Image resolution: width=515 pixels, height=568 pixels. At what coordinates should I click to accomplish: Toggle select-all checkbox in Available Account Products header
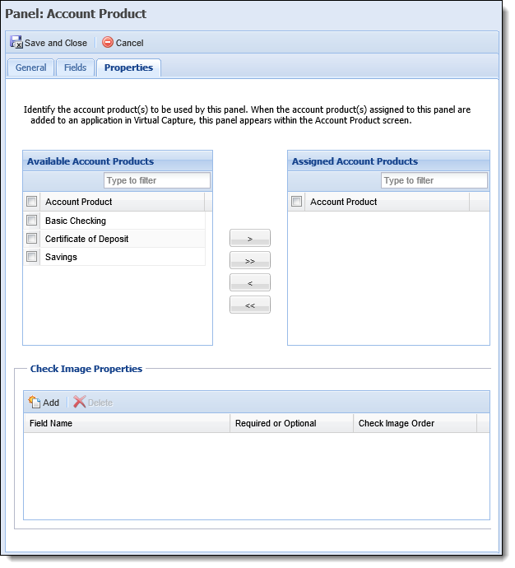tap(32, 202)
